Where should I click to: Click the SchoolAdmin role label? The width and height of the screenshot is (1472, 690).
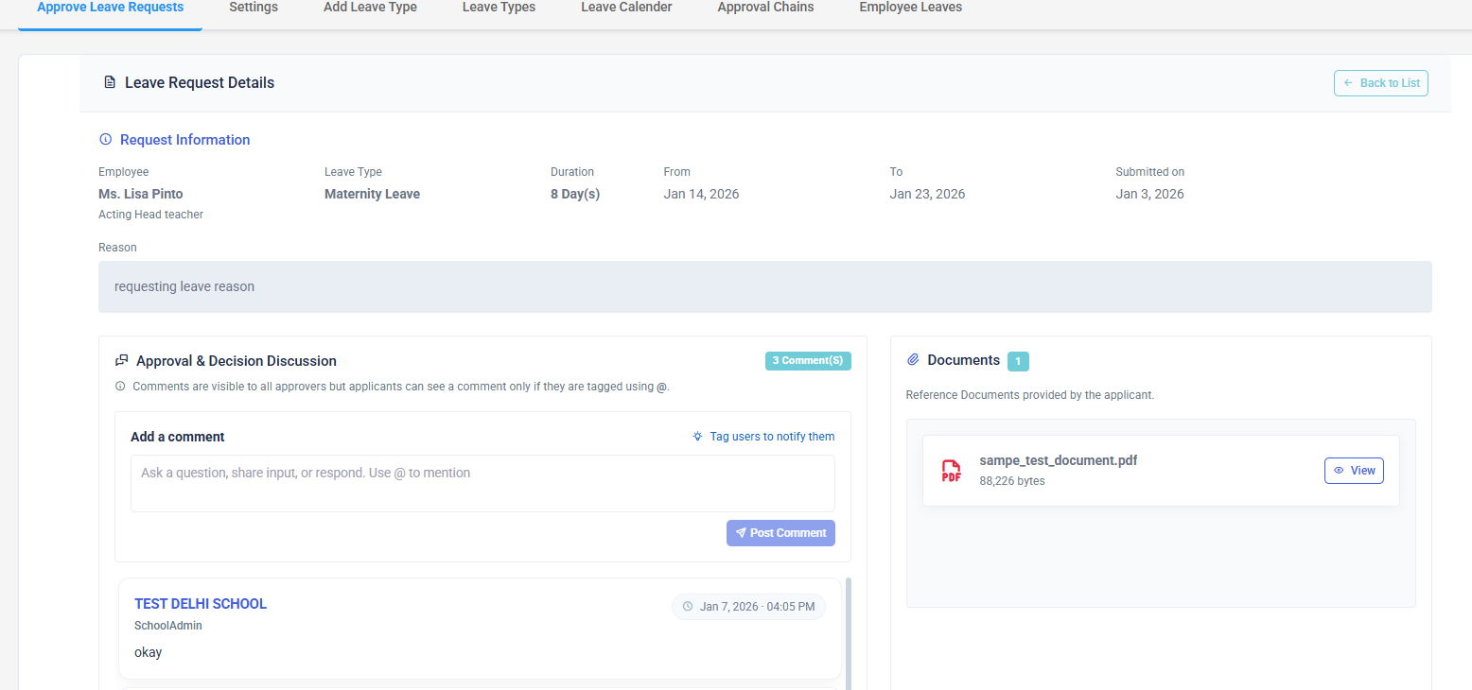click(168, 626)
